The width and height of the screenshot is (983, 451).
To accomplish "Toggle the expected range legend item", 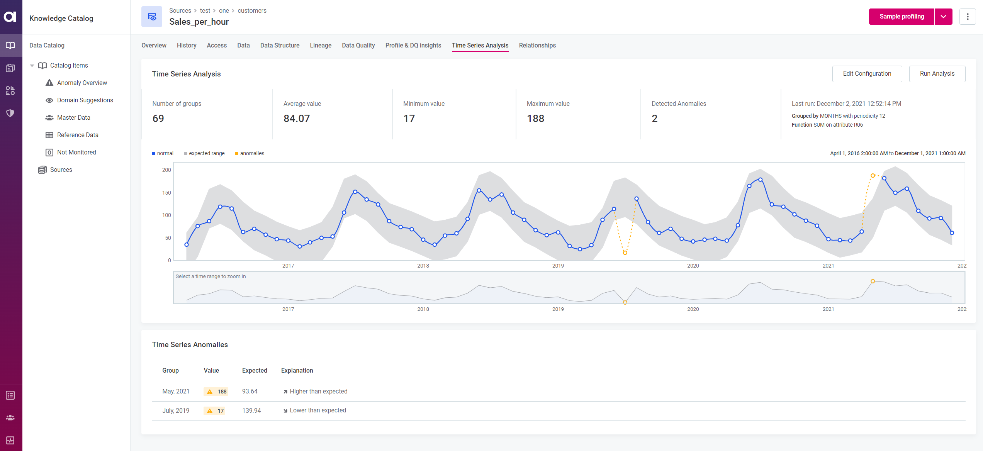I will point(204,153).
